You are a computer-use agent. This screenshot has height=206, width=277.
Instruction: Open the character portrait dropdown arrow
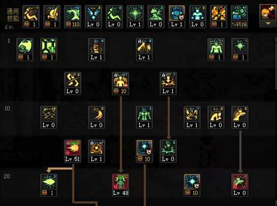point(268,23)
